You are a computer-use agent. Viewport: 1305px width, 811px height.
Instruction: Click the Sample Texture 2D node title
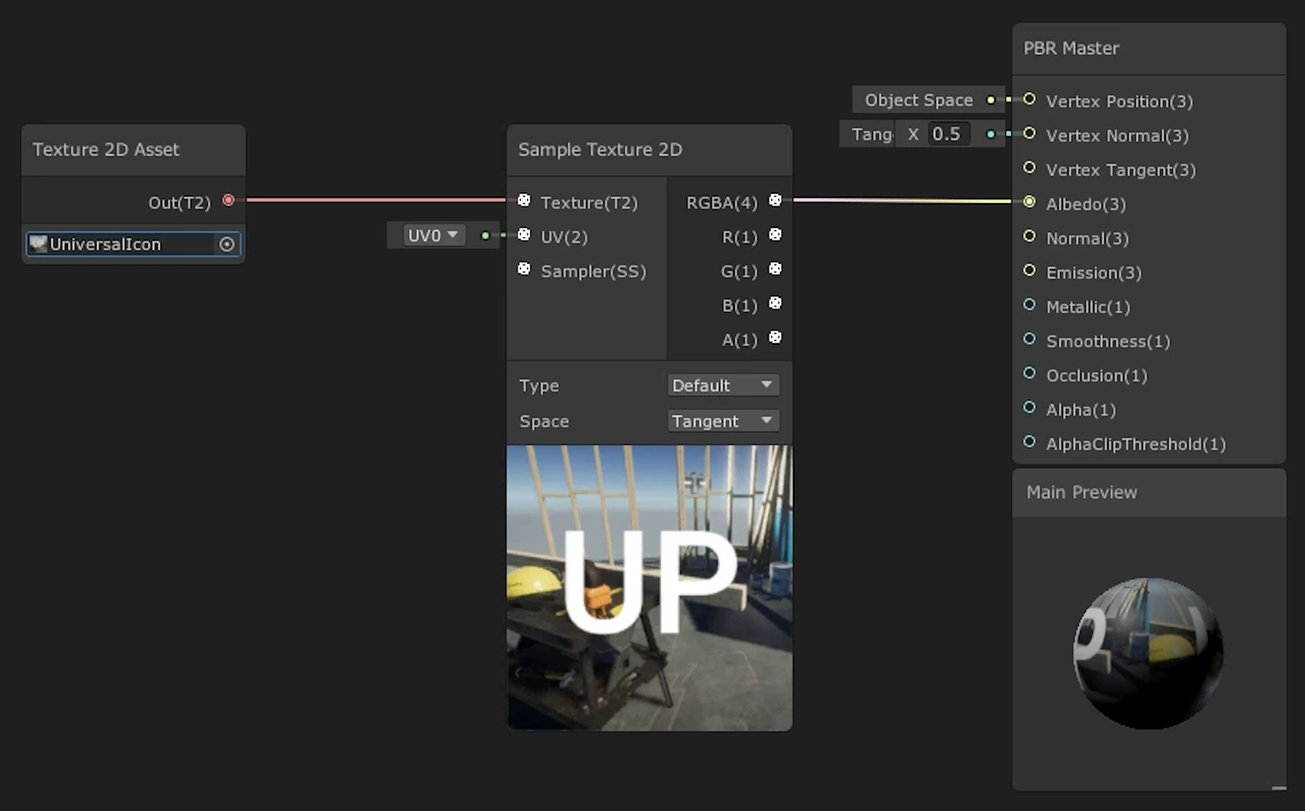pyautogui.click(x=600, y=150)
